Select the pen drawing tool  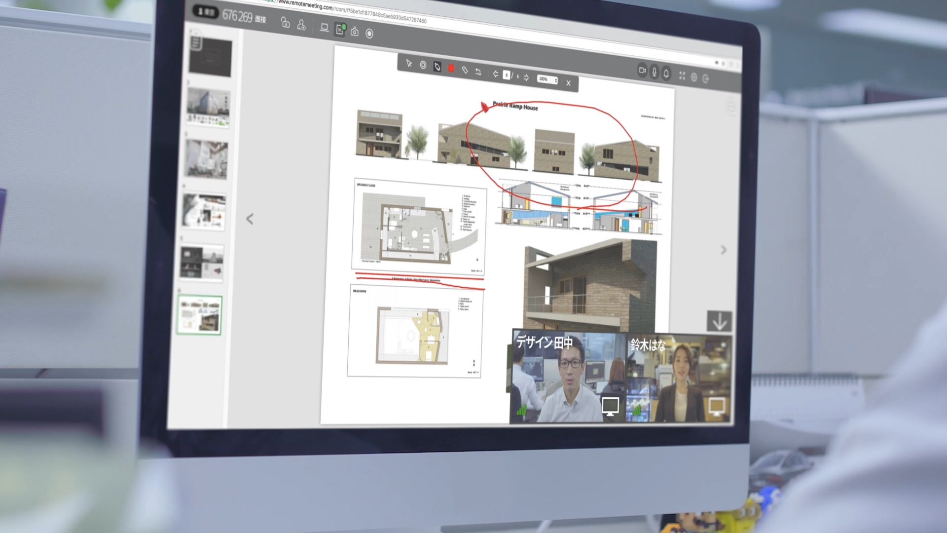[437, 67]
